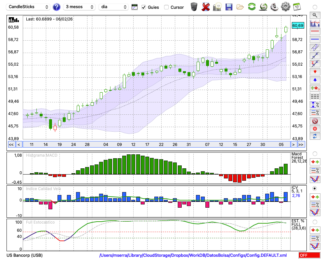Click the >> fast-forward navigation button
The image size is (325, 260).
301,145
